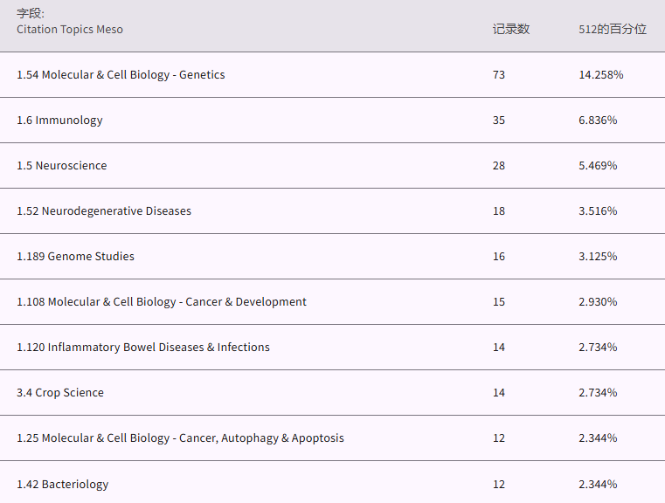Click the 3.516% percentage for Neurodegenerative Diseases
This screenshot has width=665, height=503.
598,211
